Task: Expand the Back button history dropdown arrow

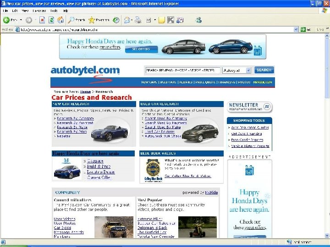Action: 21,20
